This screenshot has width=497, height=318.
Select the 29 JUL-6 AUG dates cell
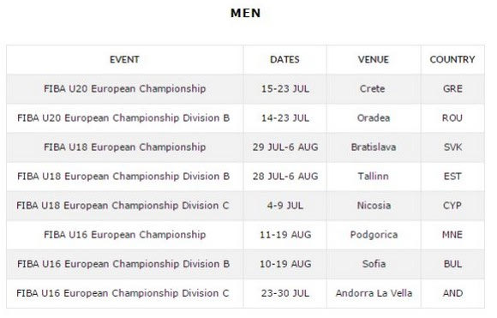pos(285,147)
